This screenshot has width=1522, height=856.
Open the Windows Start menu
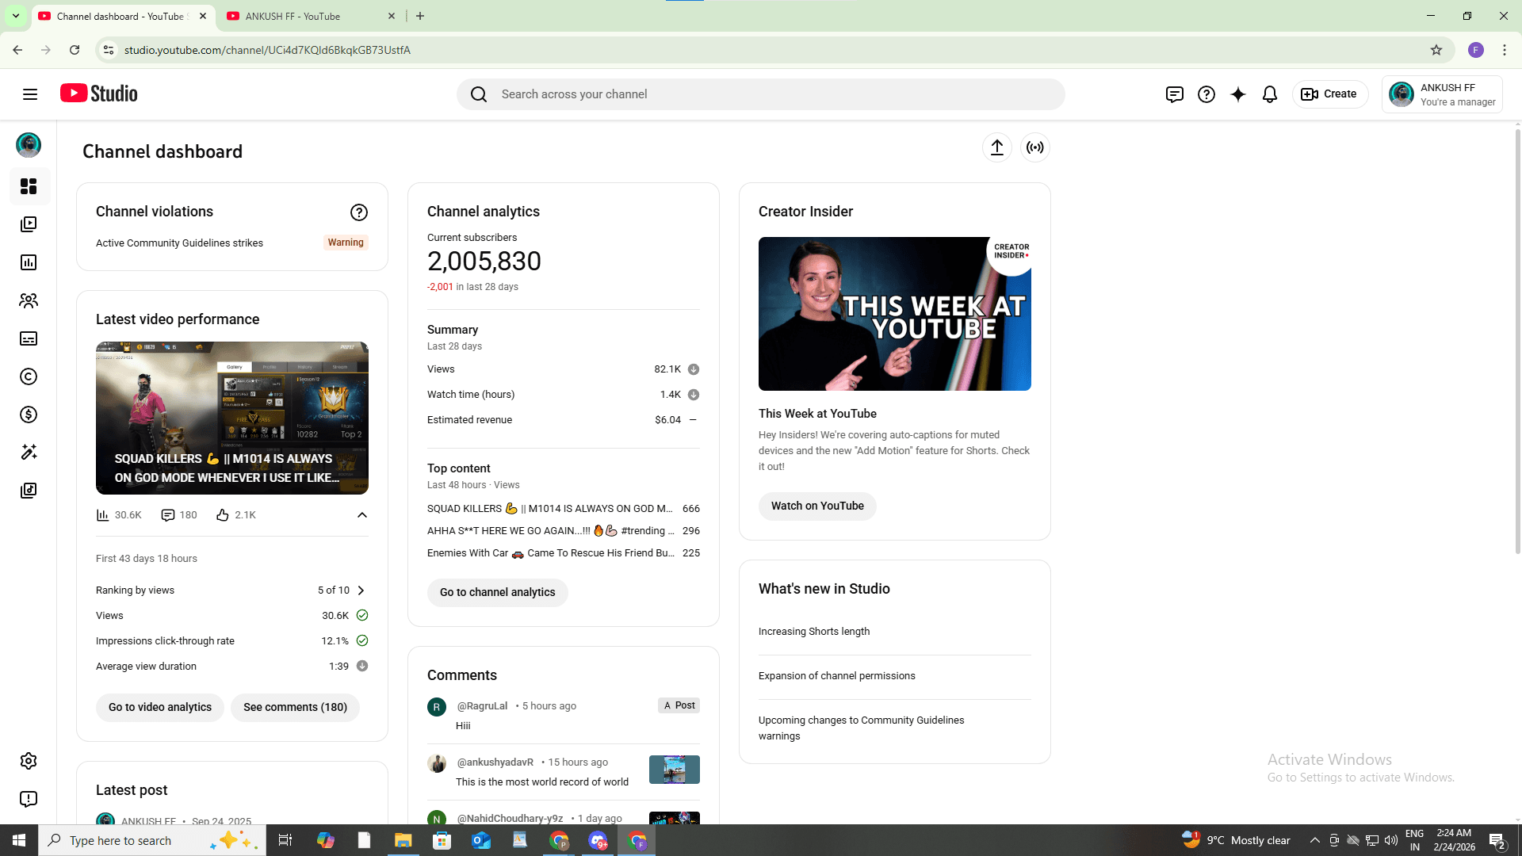coord(19,840)
